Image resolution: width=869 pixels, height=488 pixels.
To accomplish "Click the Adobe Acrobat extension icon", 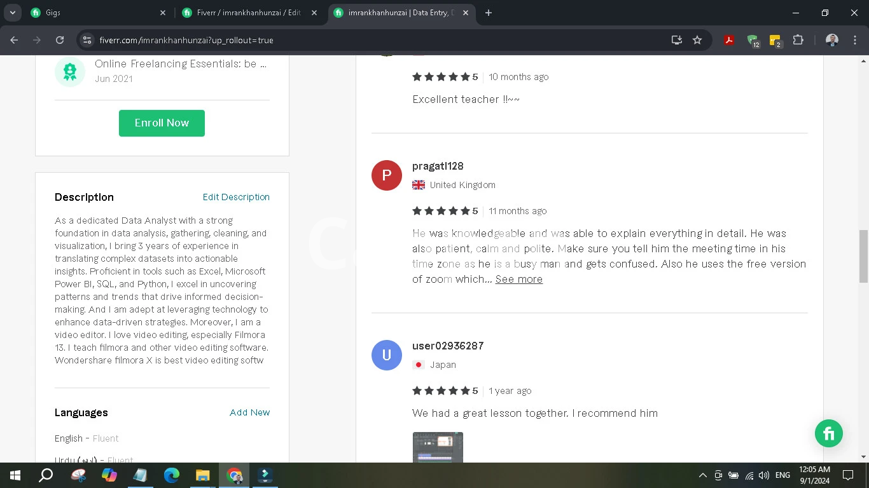I will 729,40.
